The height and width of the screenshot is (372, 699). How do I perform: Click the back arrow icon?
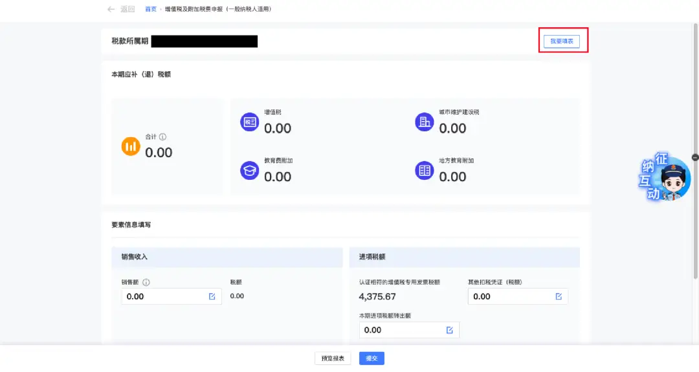(x=111, y=9)
